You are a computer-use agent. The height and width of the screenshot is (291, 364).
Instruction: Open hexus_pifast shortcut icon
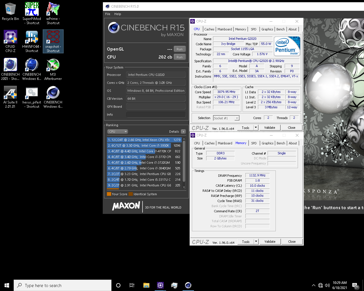(x=32, y=97)
